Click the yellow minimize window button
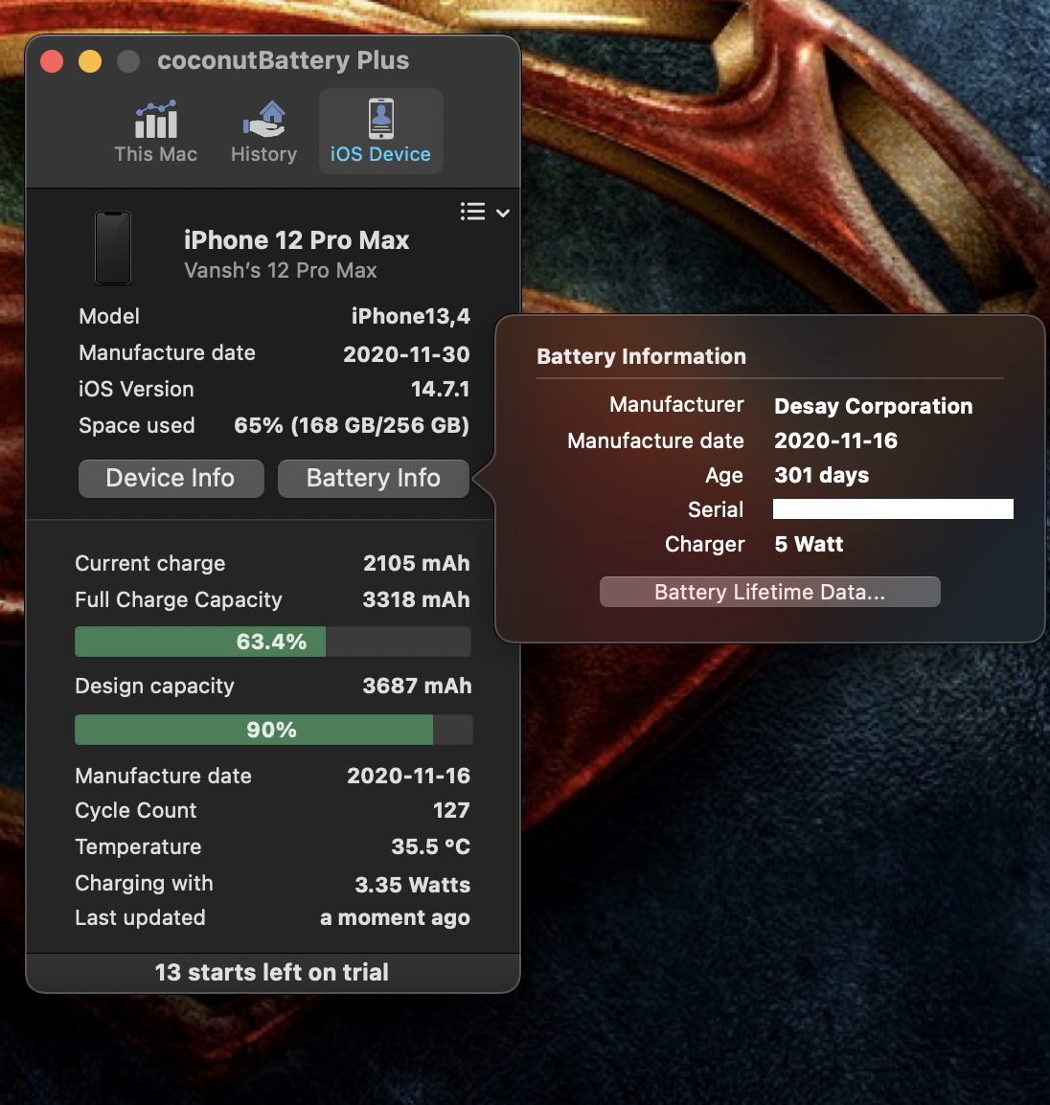Image resolution: width=1050 pixels, height=1105 pixels. [90, 61]
